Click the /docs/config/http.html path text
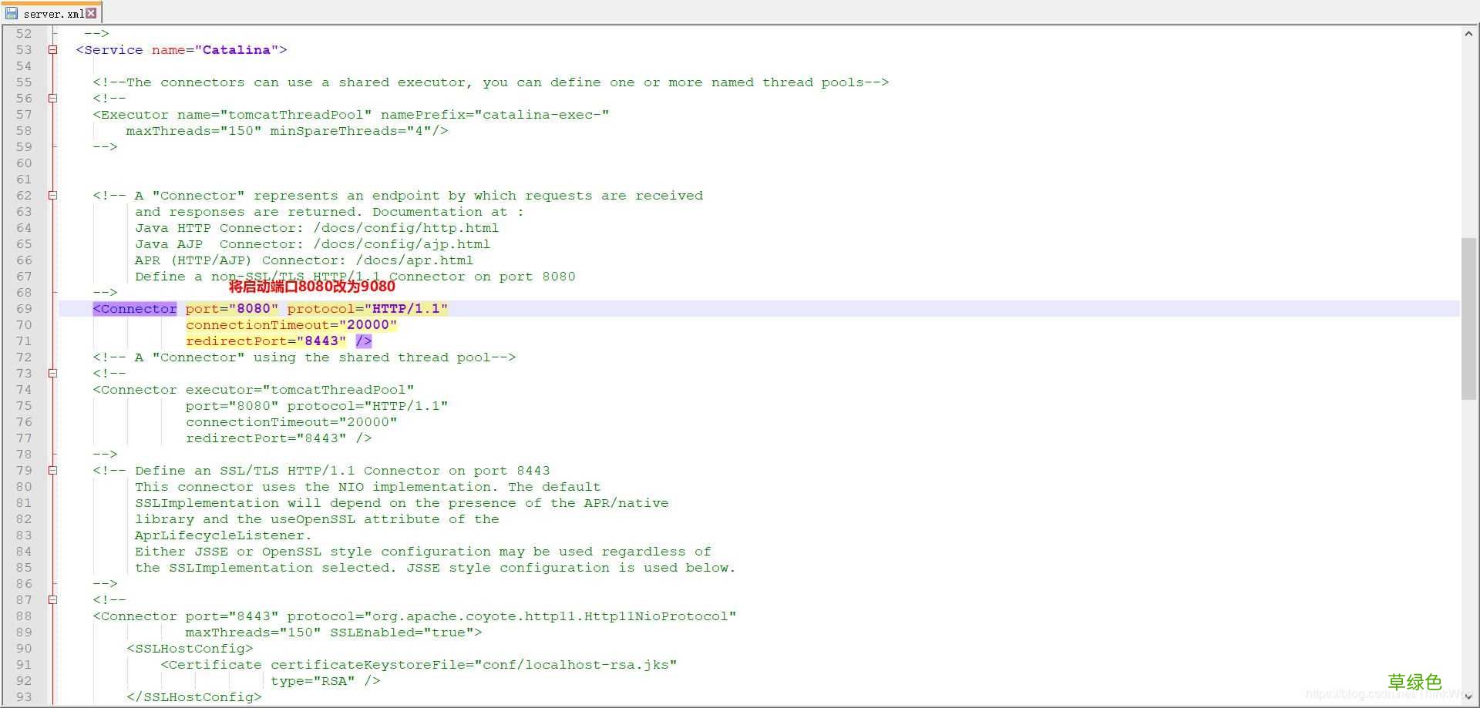 (405, 228)
